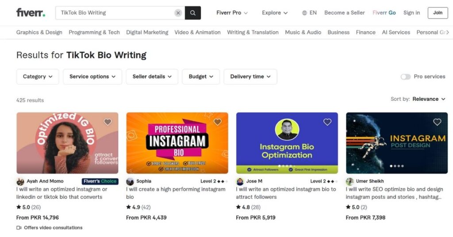The height and width of the screenshot is (237, 453).
Task: Click seller name Ayah And Momo
Action: pyautogui.click(x=45, y=181)
